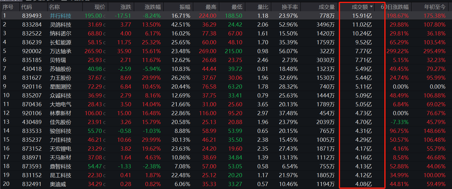Open 力王股份 row
452x189 pixels.
[x=226, y=78]
